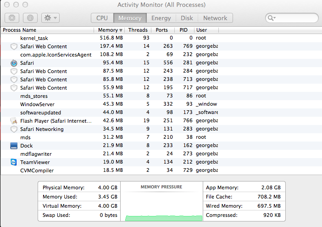Click the 95.4 MB Safari memory value

pos(113,62)
